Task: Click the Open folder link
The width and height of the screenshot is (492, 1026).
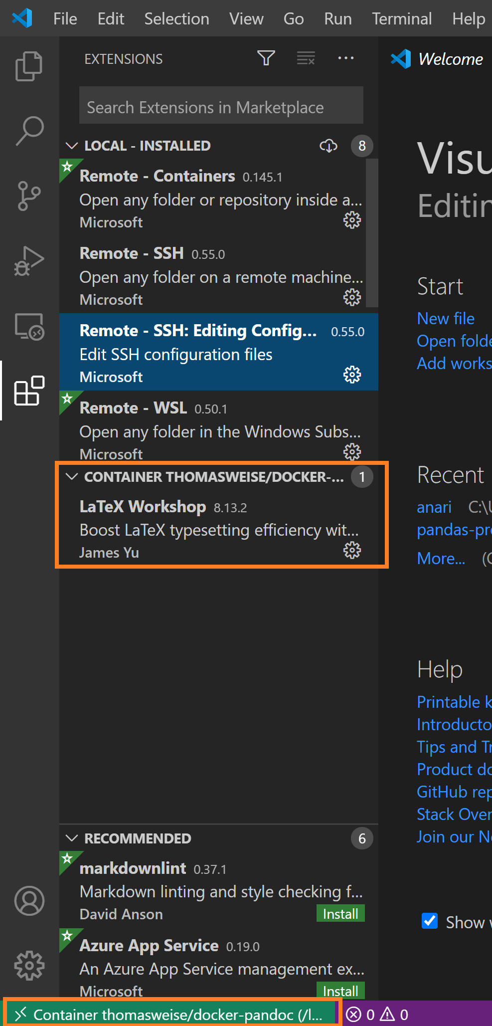Action: point(455,341)
